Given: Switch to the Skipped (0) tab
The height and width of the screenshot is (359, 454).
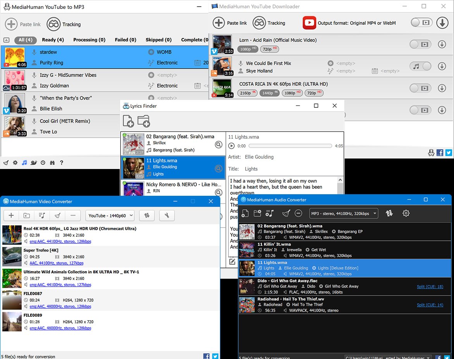Looking at the screenshot, I should [158, 40].
